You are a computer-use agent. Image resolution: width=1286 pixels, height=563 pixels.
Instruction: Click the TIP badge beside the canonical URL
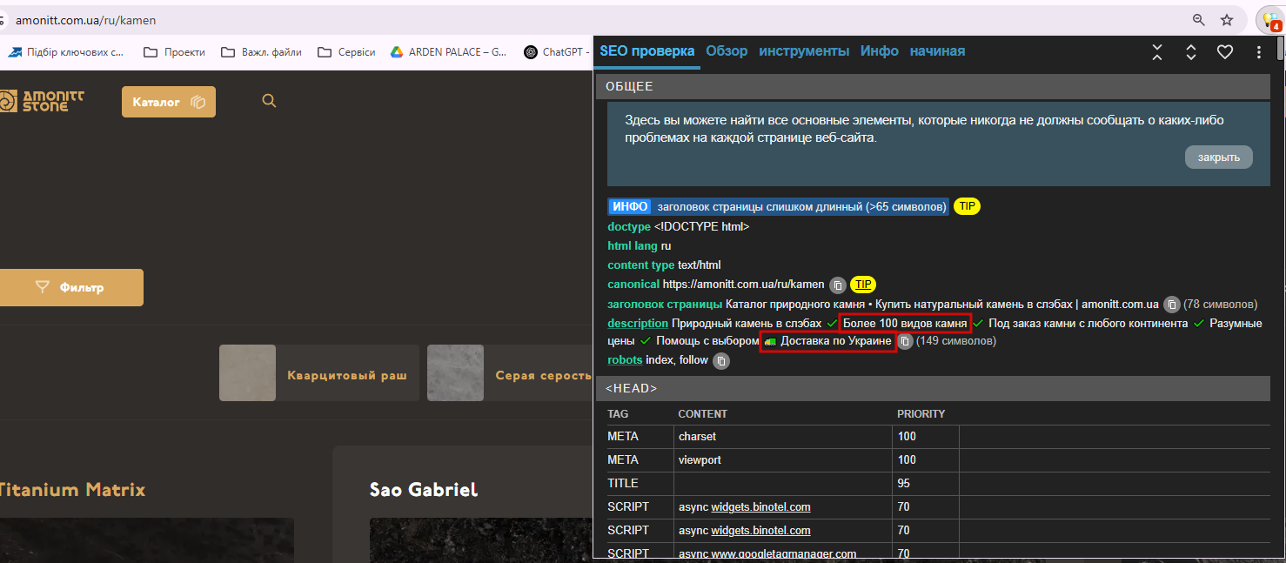(x=862, y=285)
